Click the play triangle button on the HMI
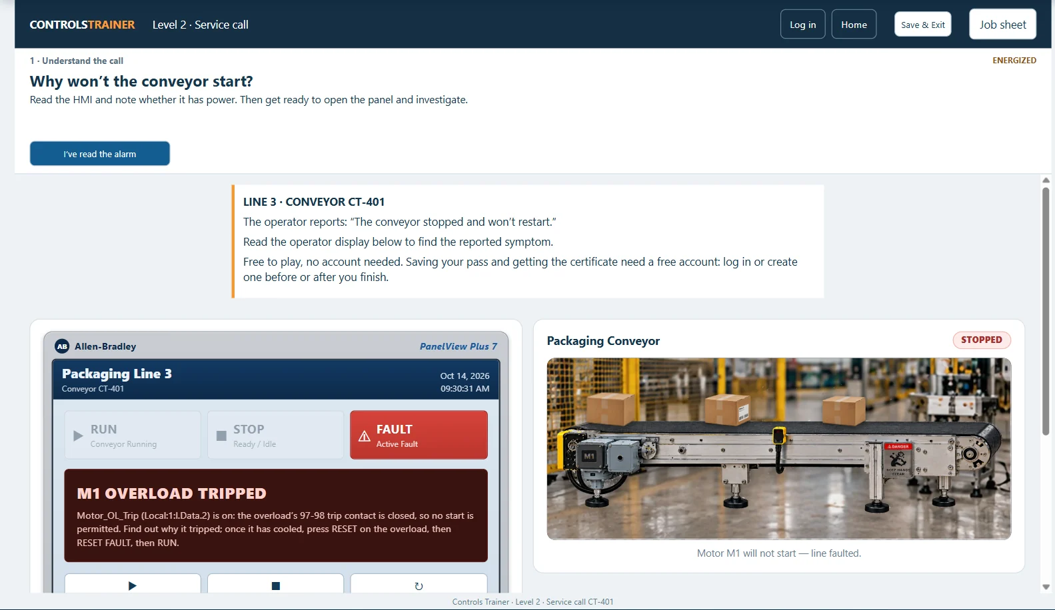 click(133, 583)
